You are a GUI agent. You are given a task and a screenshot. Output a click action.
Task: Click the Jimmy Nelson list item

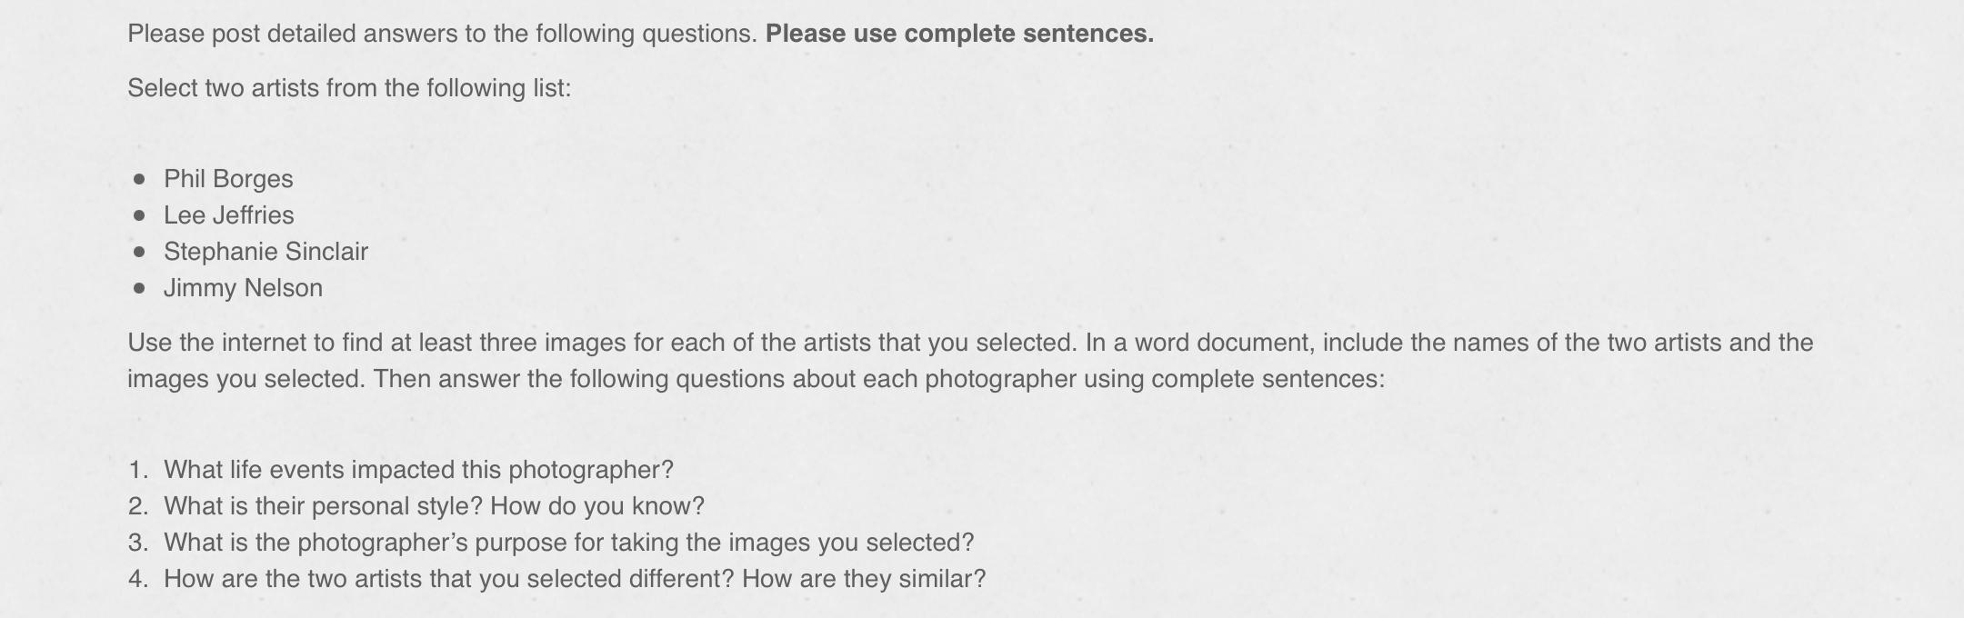click(x=243, y=288)
